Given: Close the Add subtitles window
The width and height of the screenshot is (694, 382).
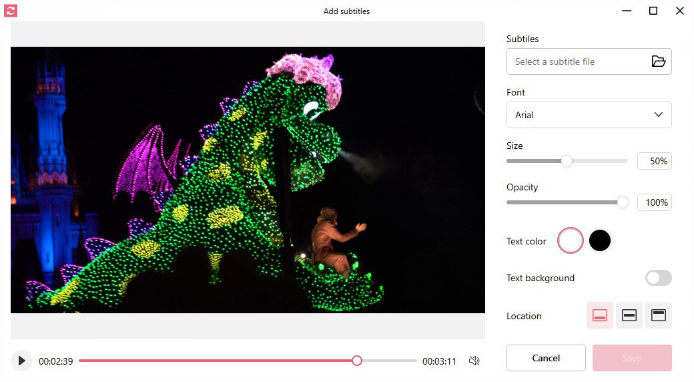Looking at the screenshot, I should (x=680, y=11).
